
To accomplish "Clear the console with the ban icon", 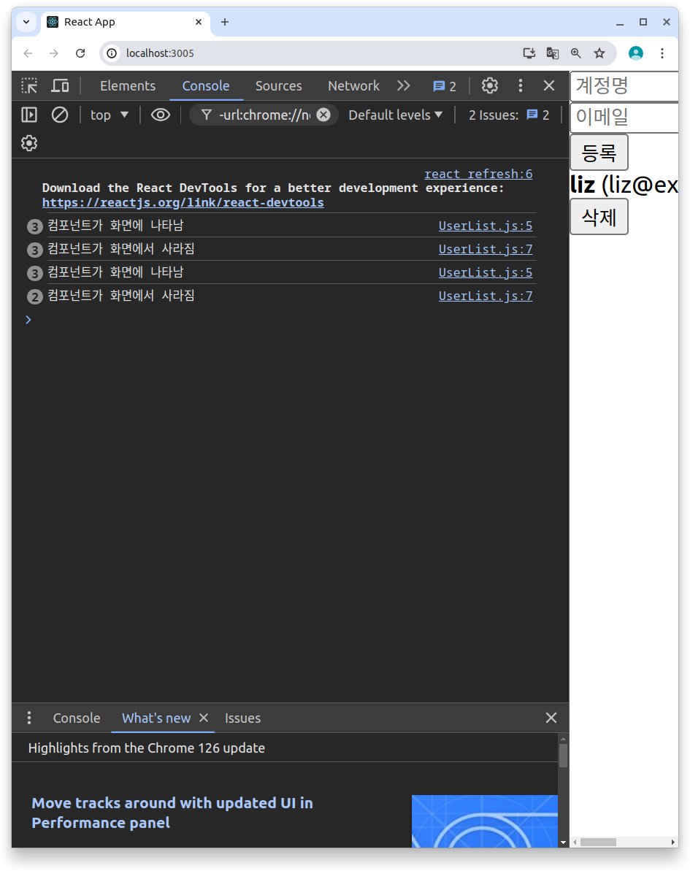I will 60,115.
